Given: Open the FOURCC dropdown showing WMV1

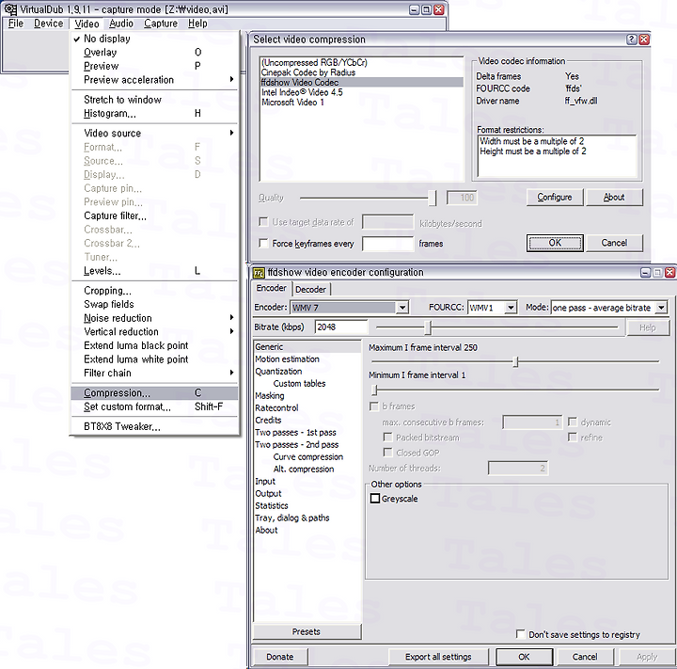Looking at the screenshot, I should [x=511, y=308].
